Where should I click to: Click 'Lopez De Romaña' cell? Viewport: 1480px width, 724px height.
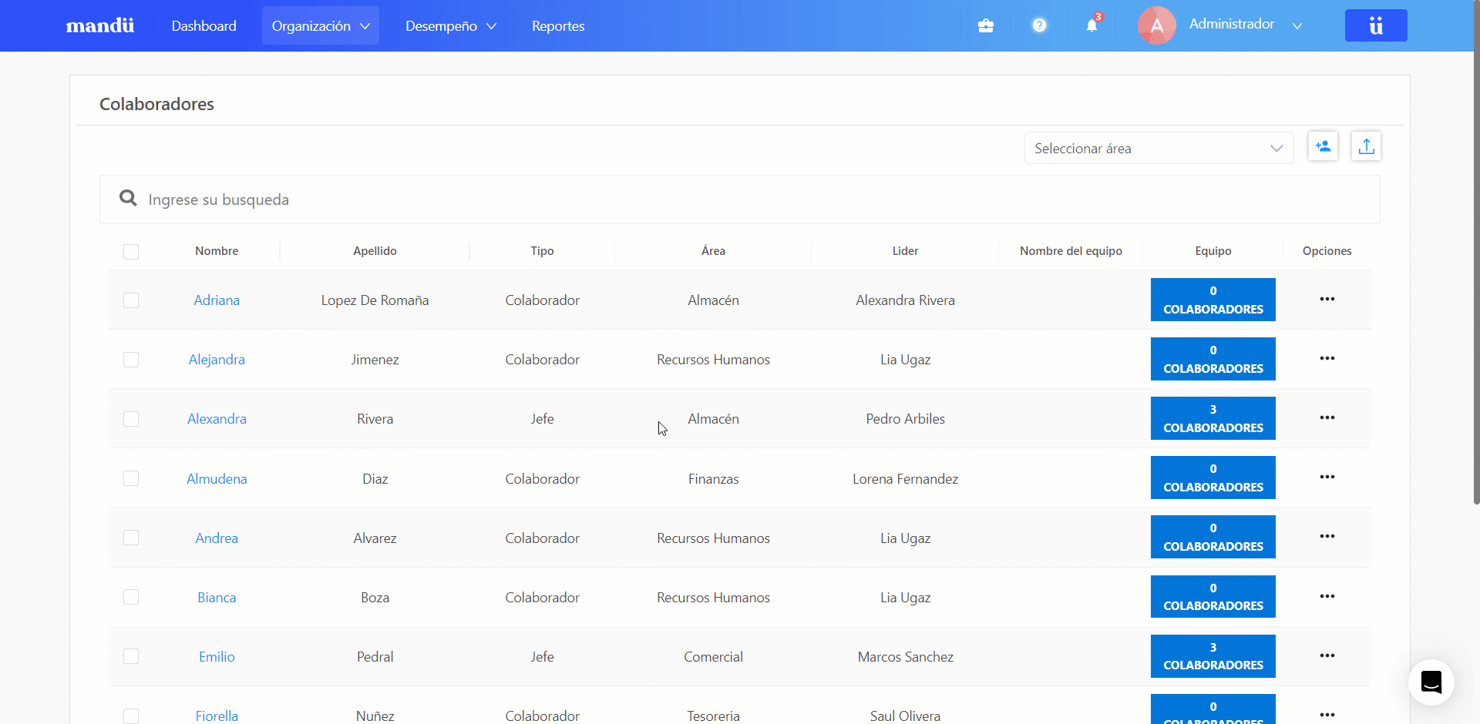(x=375, y=300)
